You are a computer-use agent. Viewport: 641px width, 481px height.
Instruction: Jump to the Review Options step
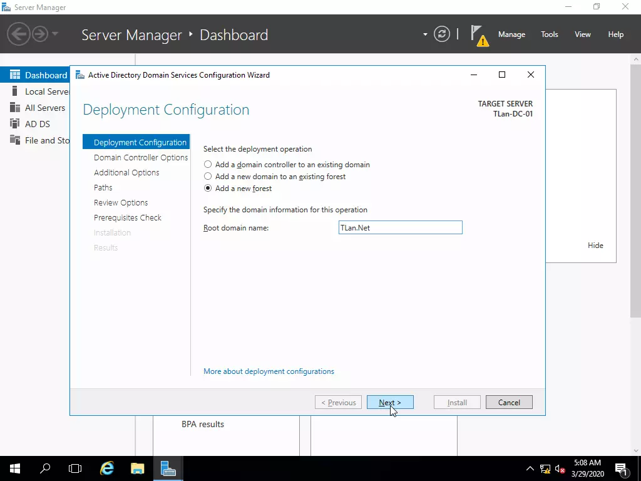pos(121,202)
